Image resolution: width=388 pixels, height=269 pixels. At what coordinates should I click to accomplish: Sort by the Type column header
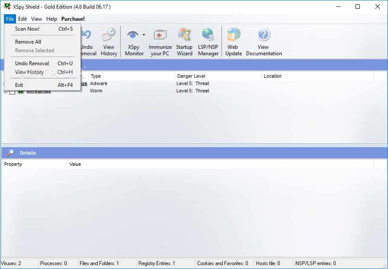click(x=131, y=76)
